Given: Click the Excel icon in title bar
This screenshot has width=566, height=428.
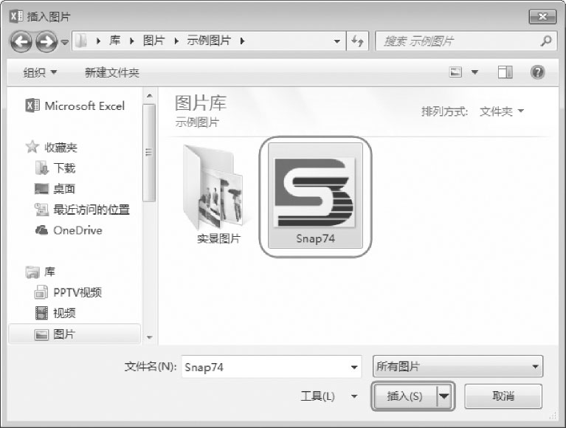Looking at the screenshot, I should click(x=16, y=16).
